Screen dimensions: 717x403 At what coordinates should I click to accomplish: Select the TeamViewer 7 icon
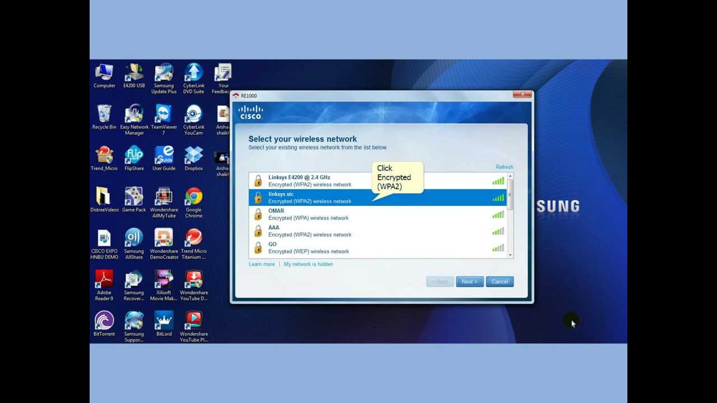[164, 120]
